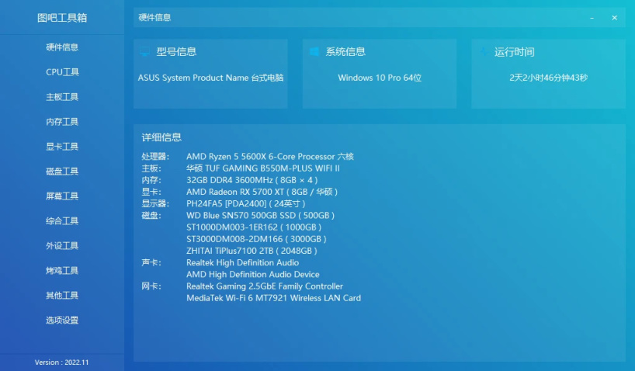Click MediaTek Wi-Fi 6 MT7921 line
This screenshot has width=635, height=371.
click(x=274, y=298)
